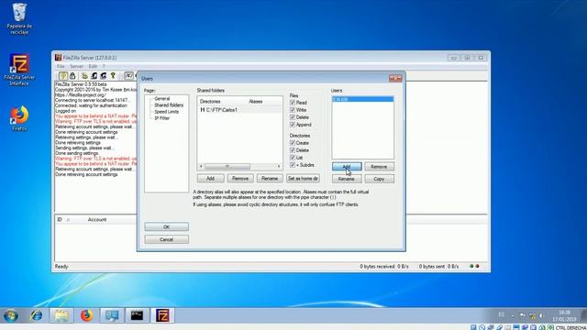This screenshot has height=330, width=587.
Task: Click the green status LED in status bar
Action: 471,267
